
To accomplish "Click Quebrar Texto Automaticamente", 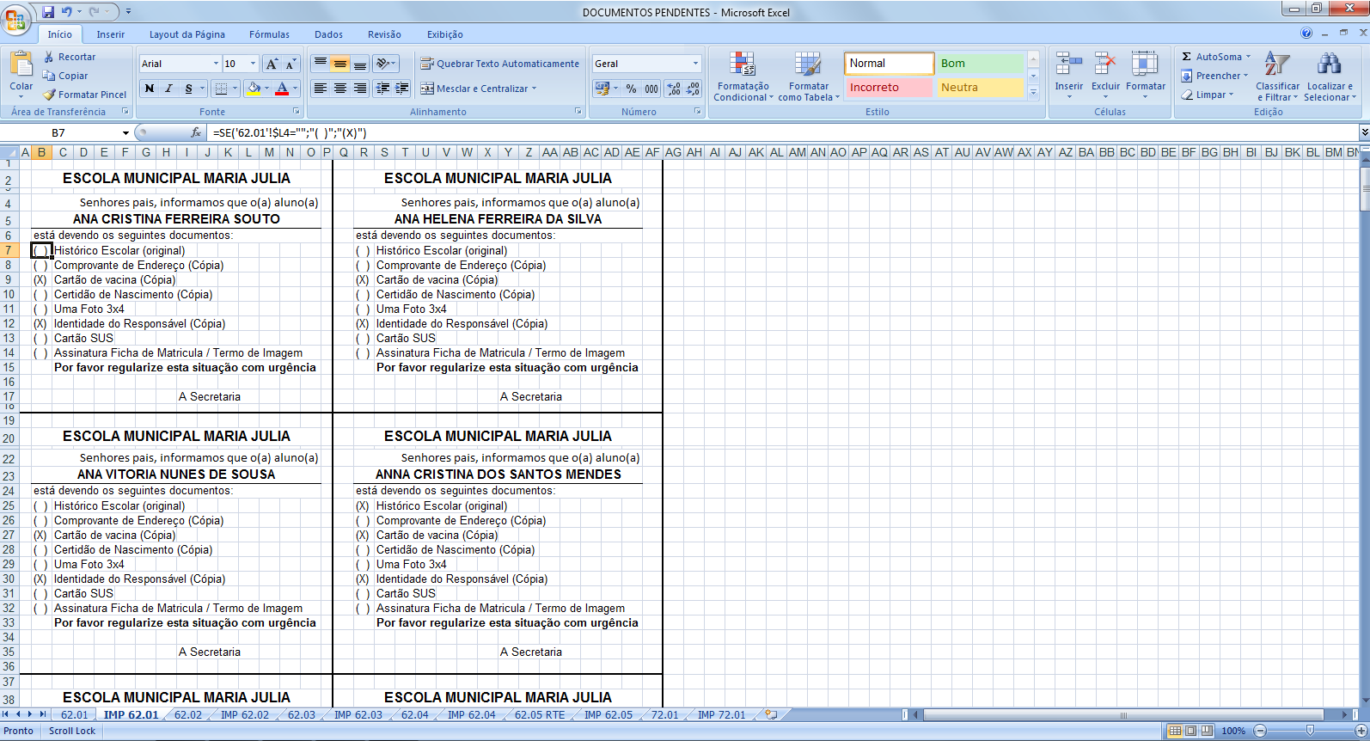I will pyautogui.click(x=499, y=64).
